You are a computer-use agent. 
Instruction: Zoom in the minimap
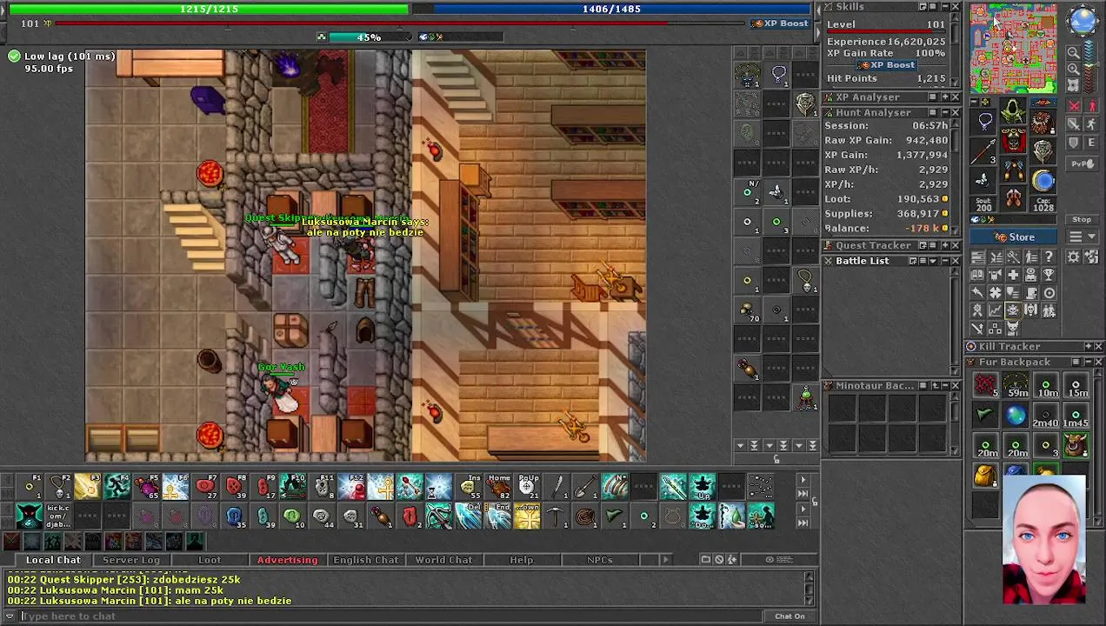coord(1074,69)
